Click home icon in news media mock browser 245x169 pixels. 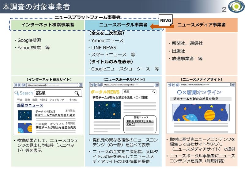(x=233, y=85)
